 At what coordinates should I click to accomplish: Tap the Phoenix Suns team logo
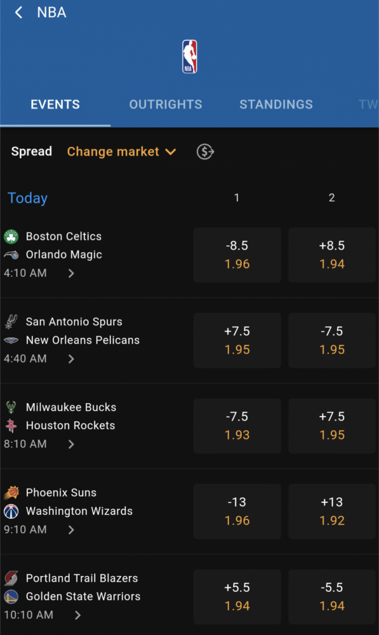click(x=11, y=493)
